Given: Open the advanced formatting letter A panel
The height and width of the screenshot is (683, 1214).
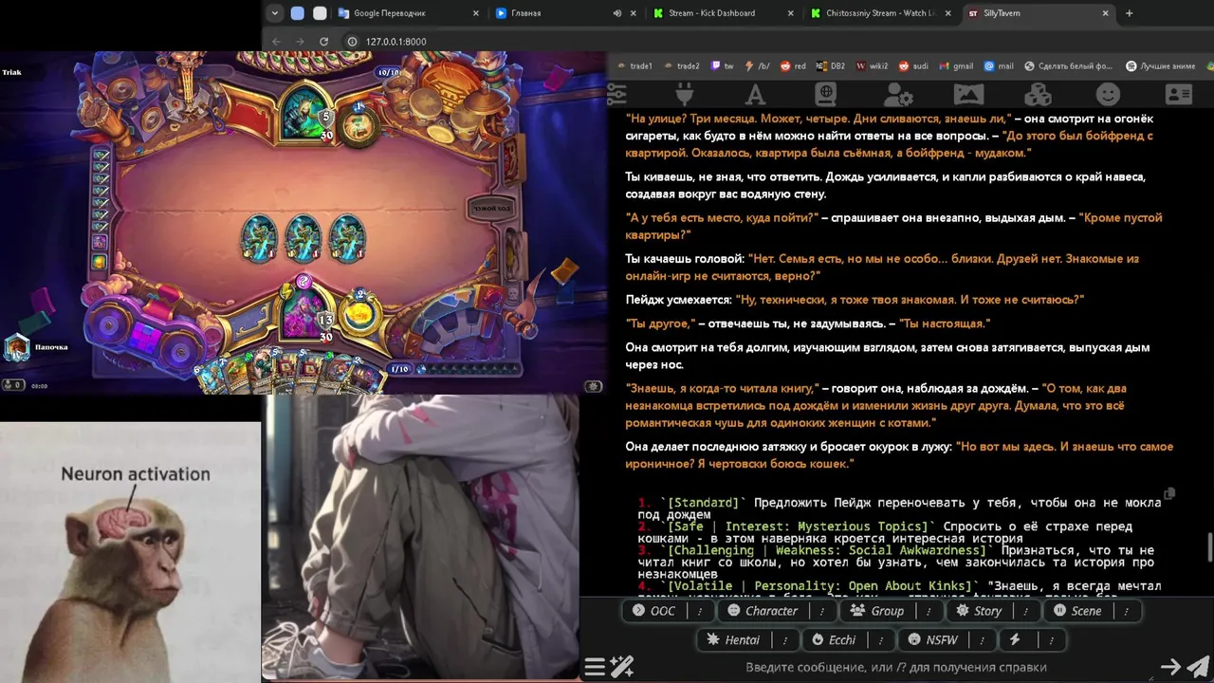Looking at the screenshot, I should [x=755, y=94].
